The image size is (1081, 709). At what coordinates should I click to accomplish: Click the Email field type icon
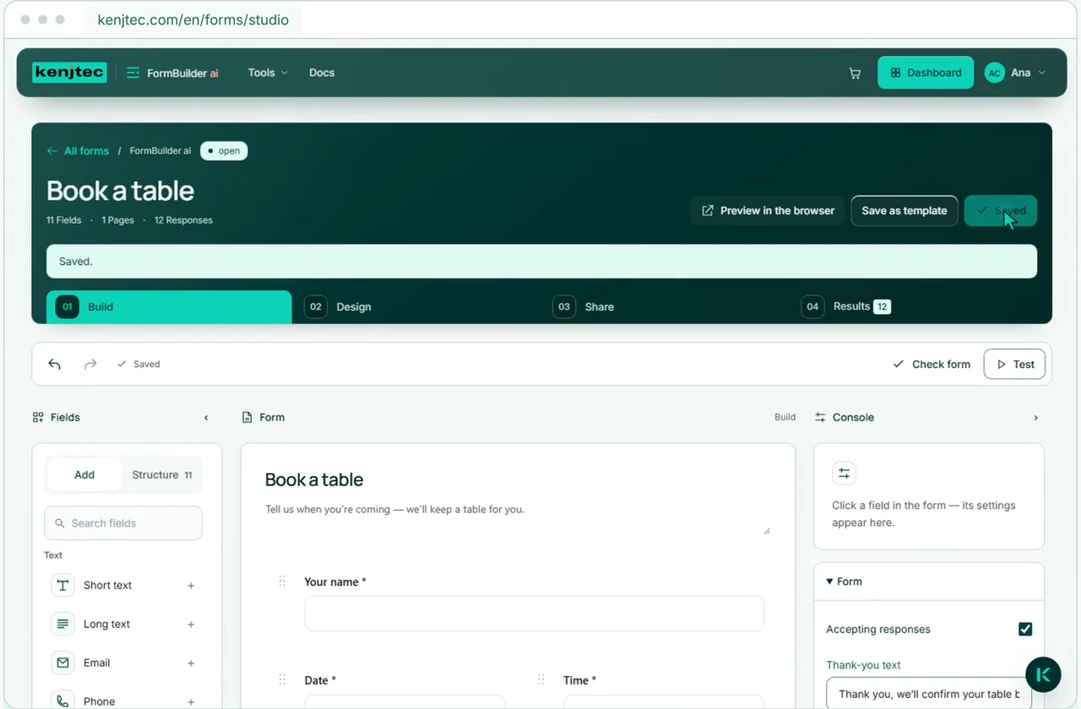62,663
